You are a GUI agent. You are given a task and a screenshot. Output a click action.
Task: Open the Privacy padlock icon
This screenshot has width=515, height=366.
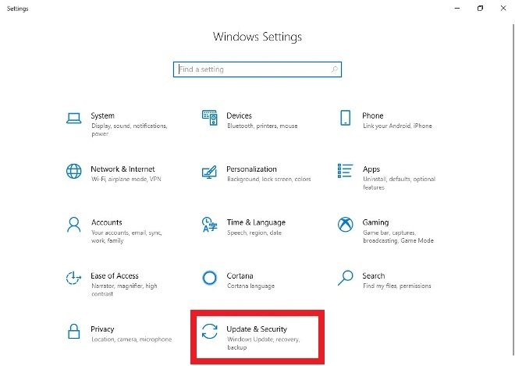click(x=73, y=331)
